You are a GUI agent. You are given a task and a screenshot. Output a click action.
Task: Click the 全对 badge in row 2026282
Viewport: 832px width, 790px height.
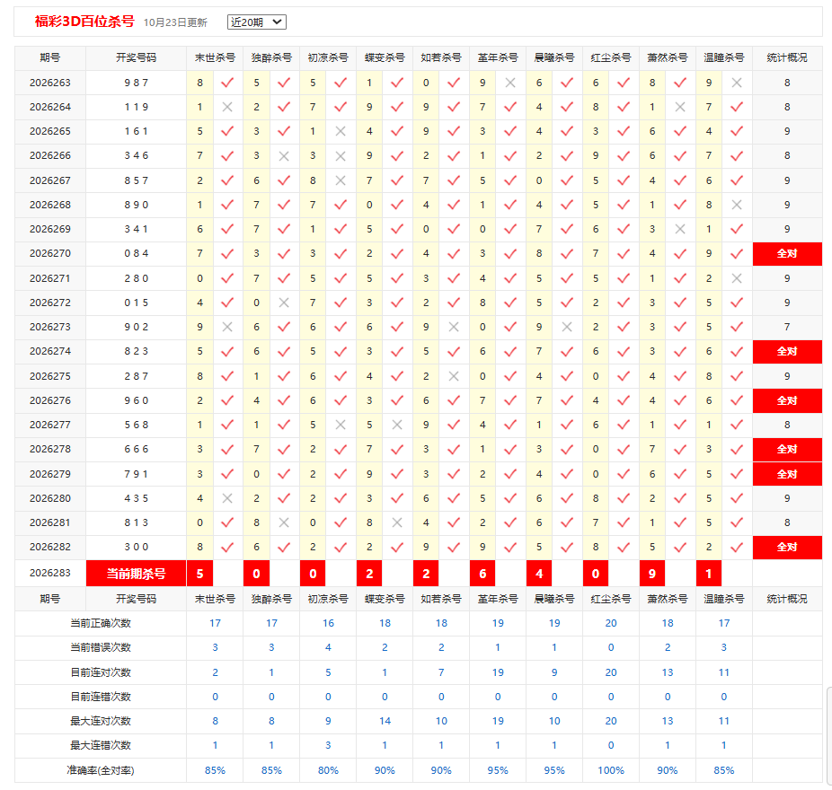coord(787,548)
